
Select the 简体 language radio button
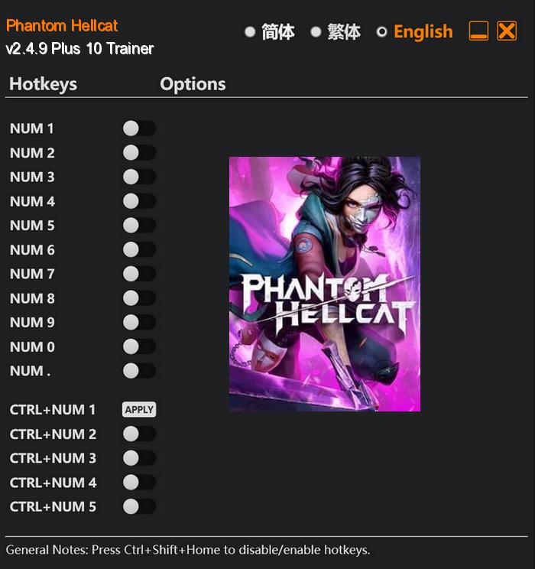click(x=250, y=32)
